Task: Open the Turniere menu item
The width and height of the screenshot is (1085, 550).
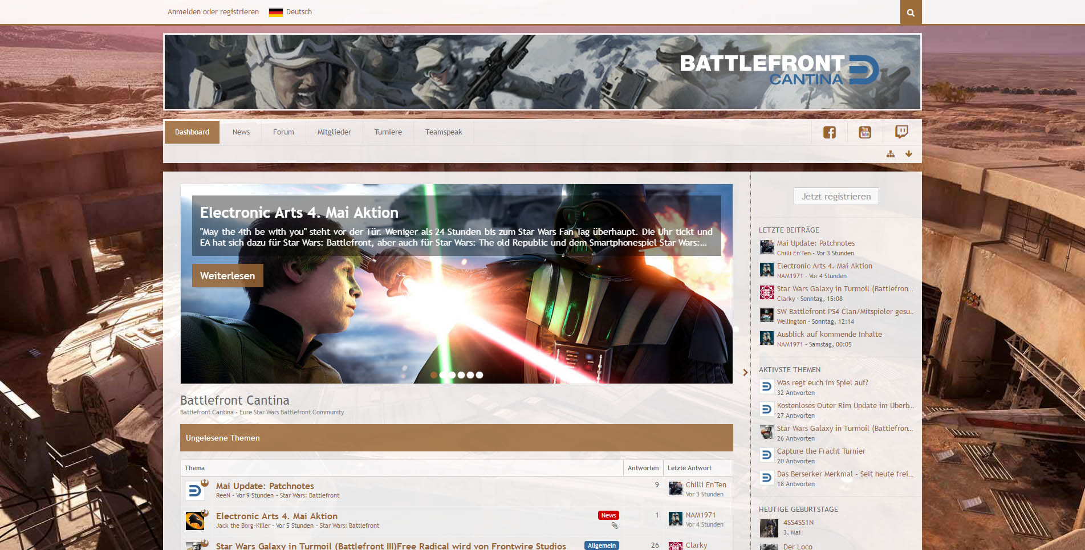Action: [388, 132]
